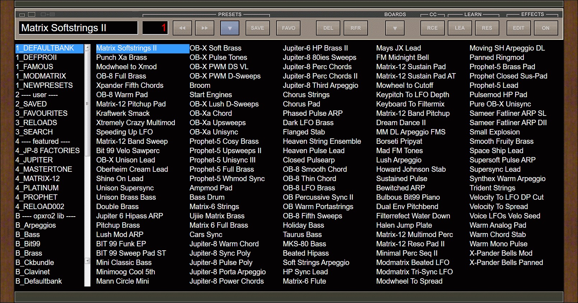This screenshot has height=303, width=578.
Task: Load the Modwheel To Spread preset
Action: 409,281
